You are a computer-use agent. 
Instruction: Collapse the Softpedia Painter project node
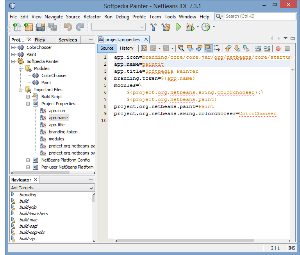[13, 61]
